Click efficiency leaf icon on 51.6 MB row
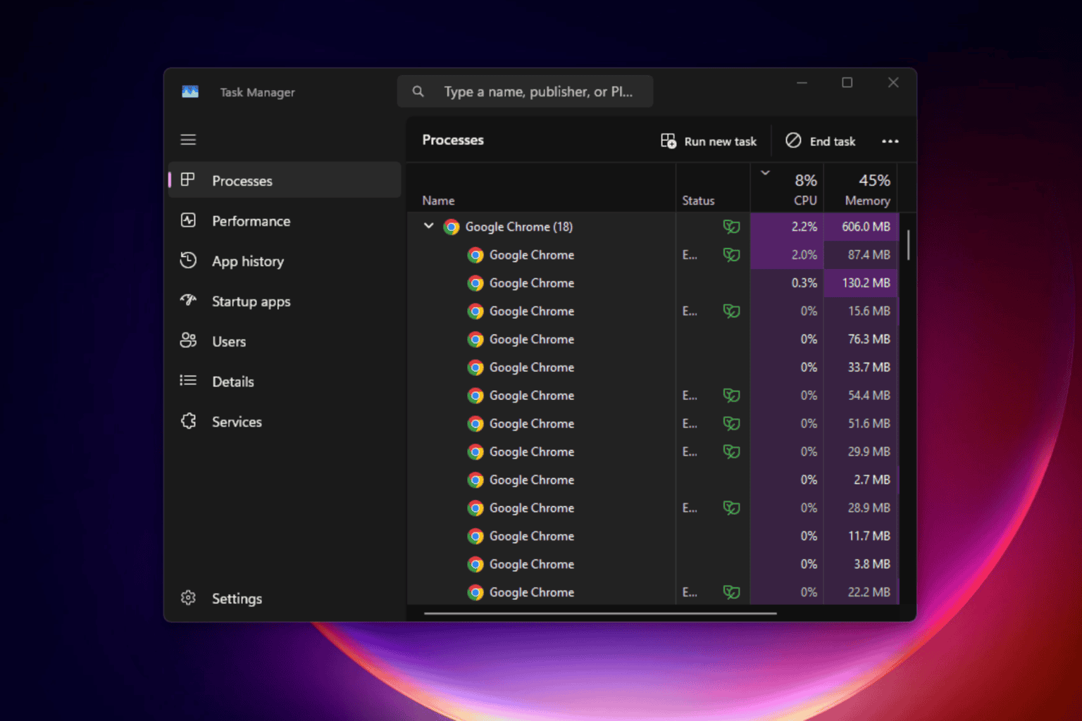 coord(731,424)
